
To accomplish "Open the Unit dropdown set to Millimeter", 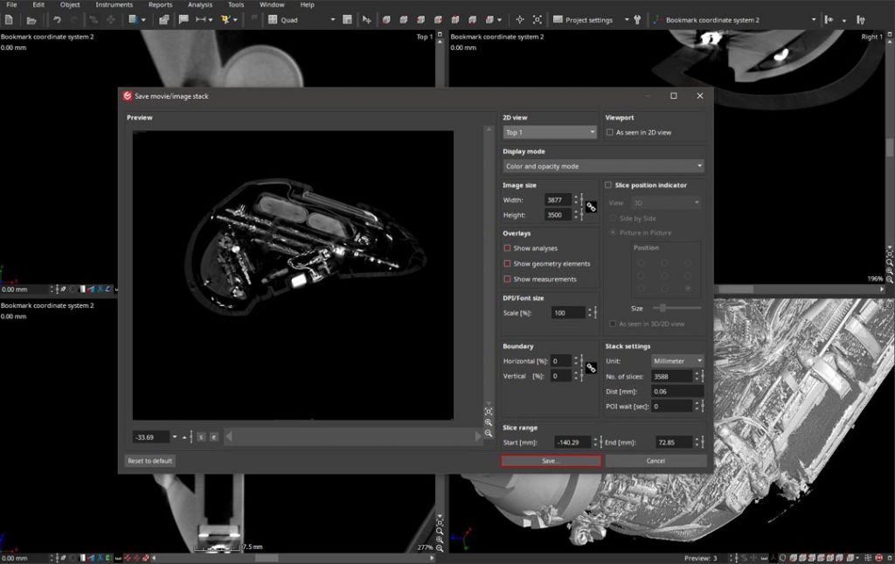I will (x=677, y=361).
